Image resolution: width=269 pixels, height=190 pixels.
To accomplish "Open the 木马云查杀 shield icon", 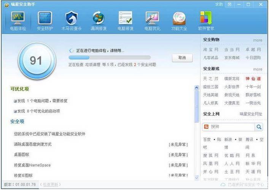I will 72,18.
